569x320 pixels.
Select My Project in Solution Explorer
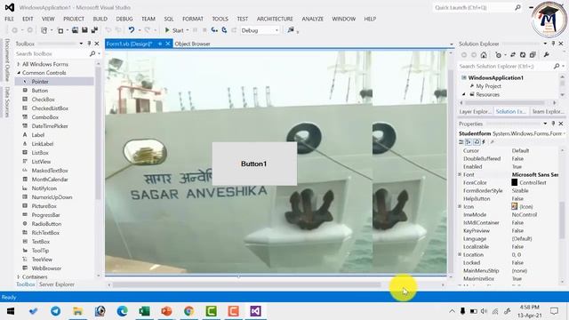pyautogui.click(x=488, y=86)
